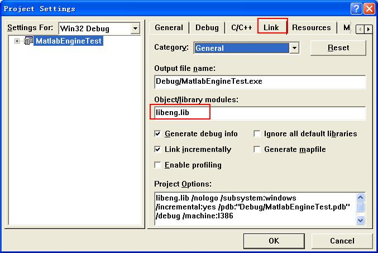Image resolution: width=378 pixels, height=253 pixels.
Task: Expand the MatlabEngineTest tree node
Action: pos(17,41)
